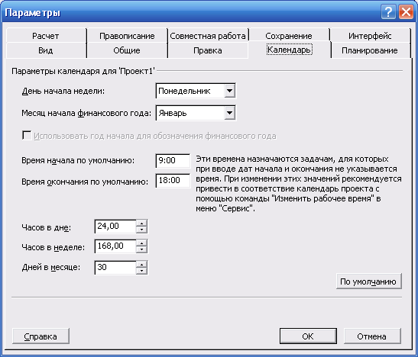Switch to the Планирование tab
The height and width of the screenshot is (357, 418).
[370, 50]
